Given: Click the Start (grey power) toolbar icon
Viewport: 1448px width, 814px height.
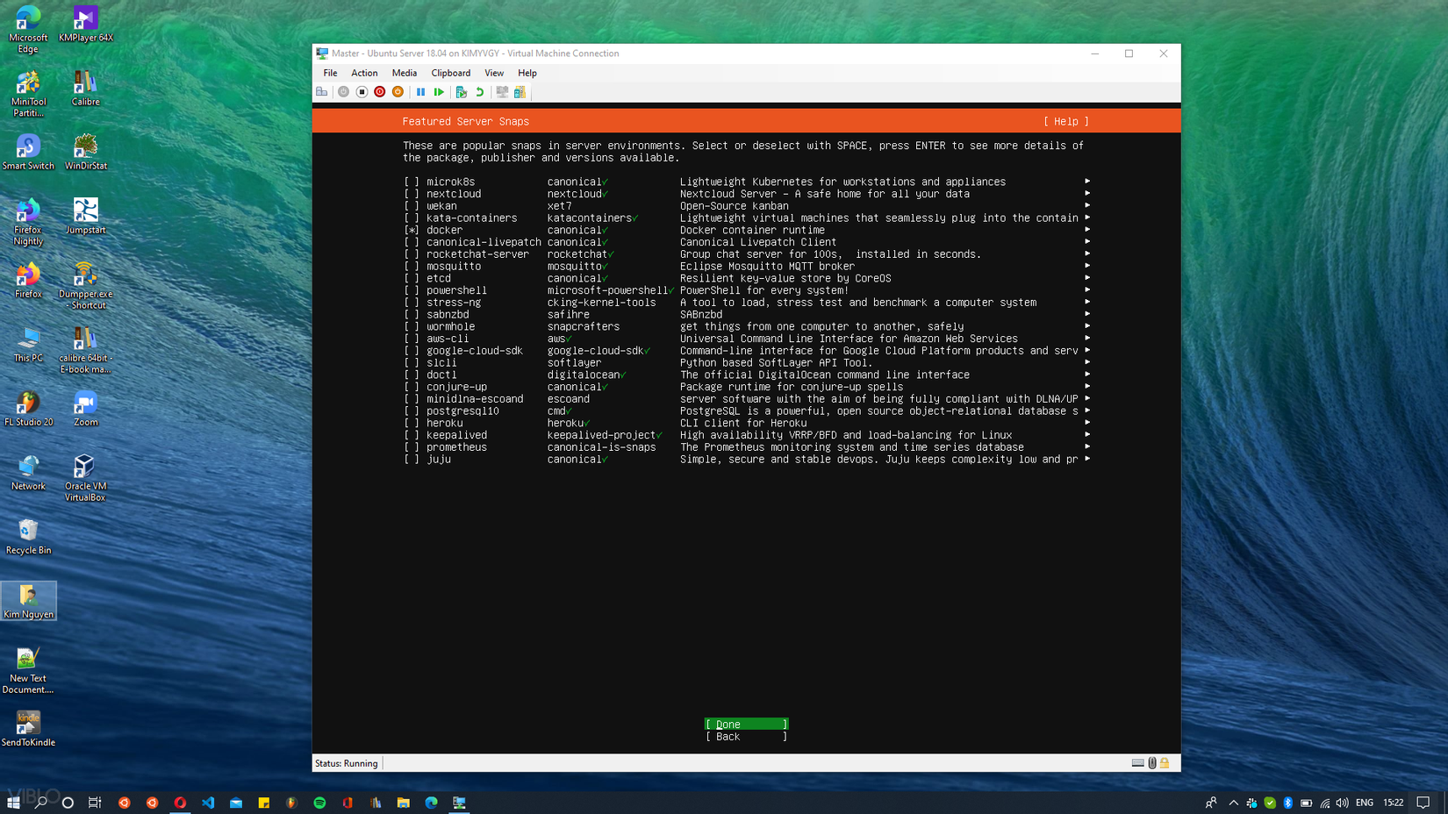Looking at the screenshot, I should [343, 92].
